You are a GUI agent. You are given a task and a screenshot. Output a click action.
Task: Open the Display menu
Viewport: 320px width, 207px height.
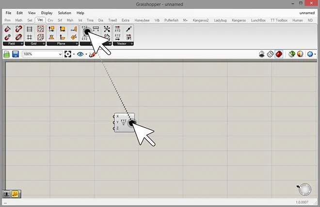(47, 13)
